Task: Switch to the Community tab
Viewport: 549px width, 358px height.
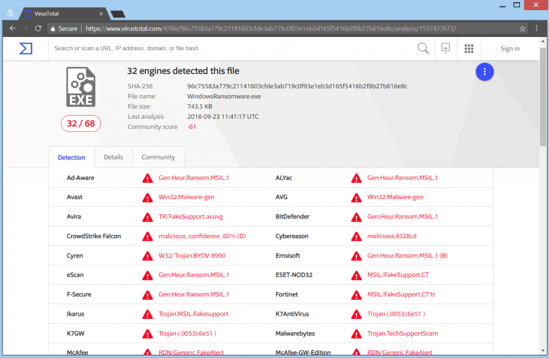Action: click(x=158, y=157)
